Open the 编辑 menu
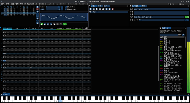The height and width of the screenshot is (103, 190). [7, 4]
